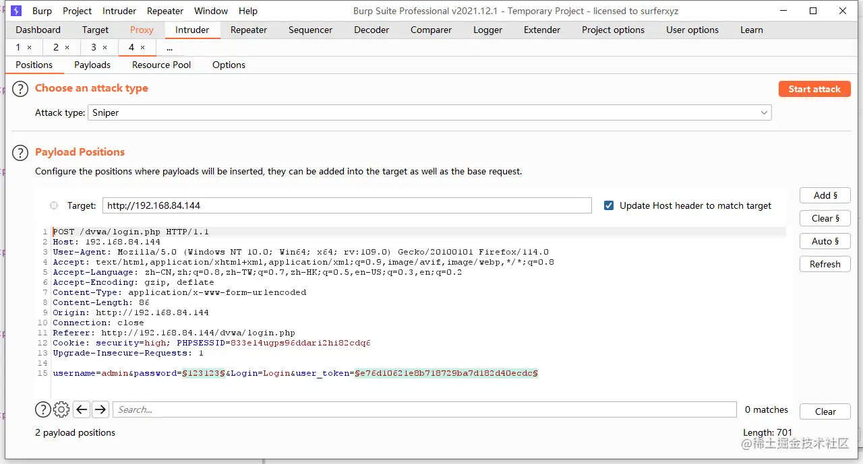Switch to the Payloads sub-tab

coord(92,65)
